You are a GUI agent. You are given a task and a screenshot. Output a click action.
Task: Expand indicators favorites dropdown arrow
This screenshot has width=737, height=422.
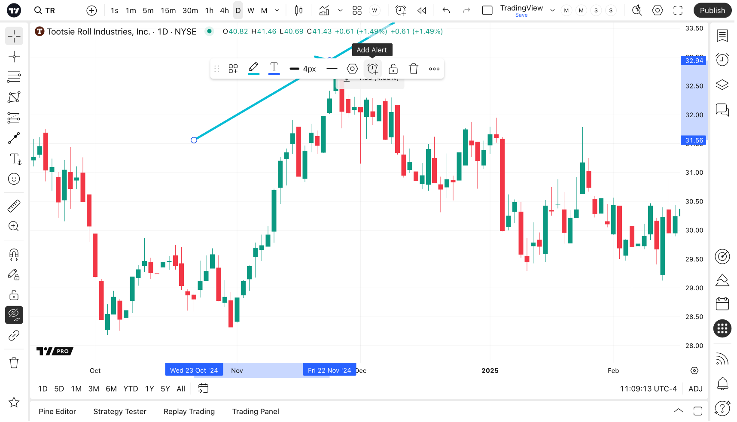(341, 10)
